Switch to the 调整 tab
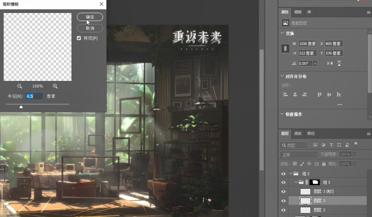The image size is (372, 217). pos(298,12)
